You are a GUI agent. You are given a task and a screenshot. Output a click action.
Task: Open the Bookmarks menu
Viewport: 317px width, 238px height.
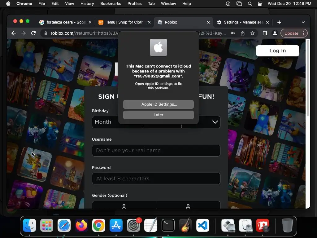pos(111,4)
